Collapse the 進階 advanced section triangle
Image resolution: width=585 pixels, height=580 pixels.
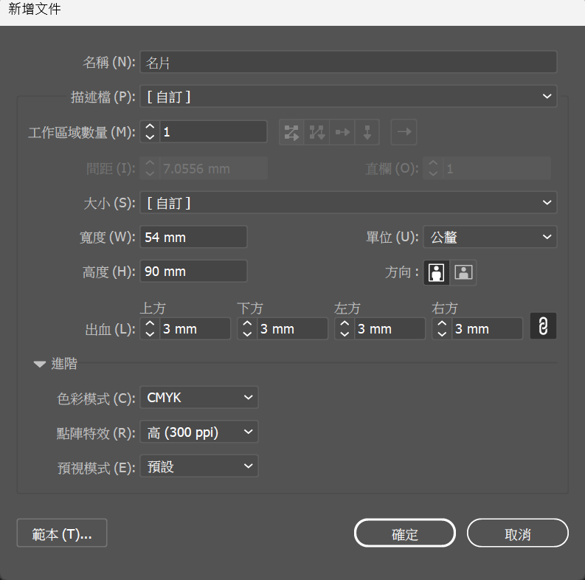[x=40, y=364]
